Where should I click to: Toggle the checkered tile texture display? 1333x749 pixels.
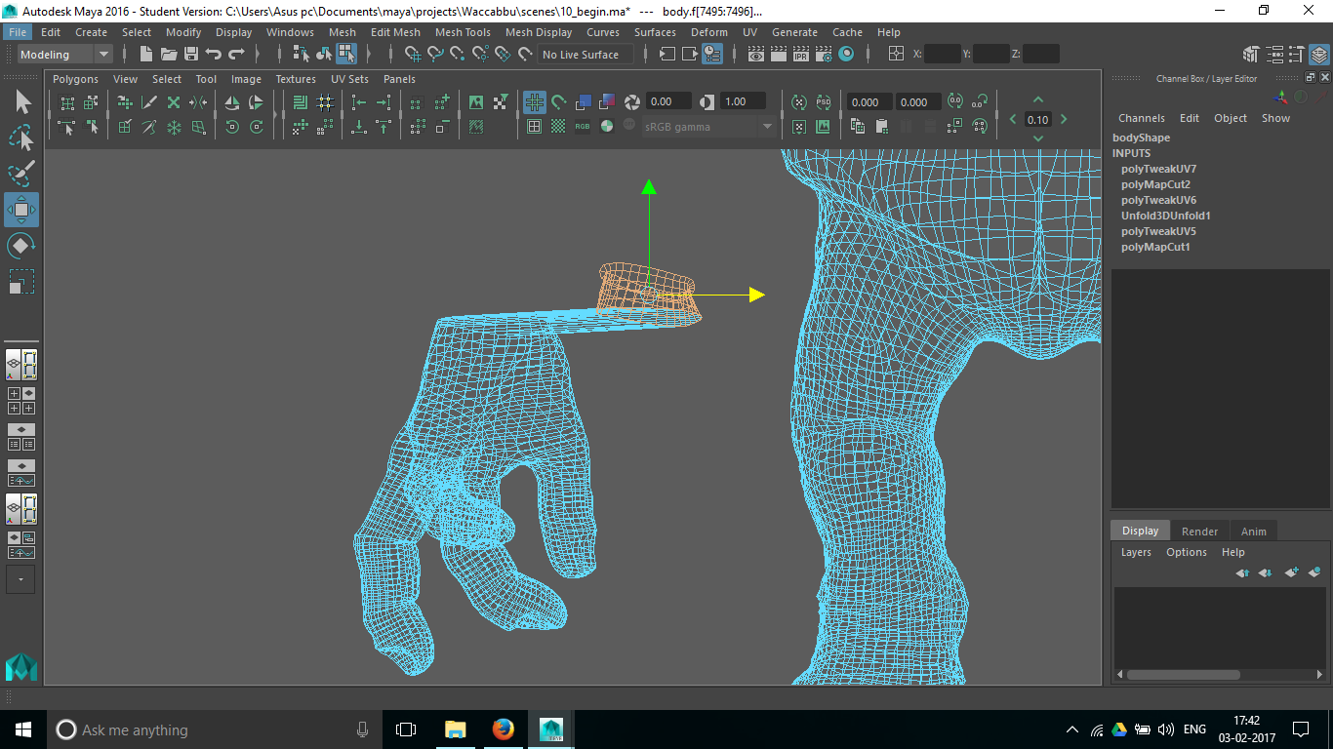558,127
